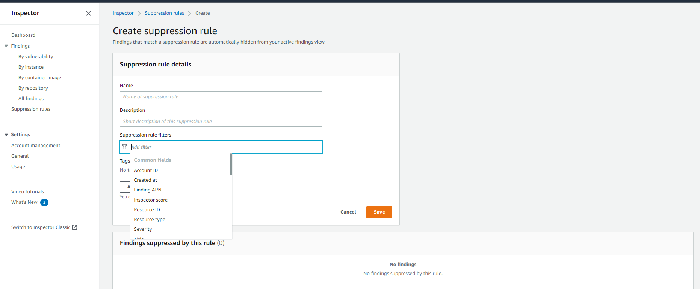Collapse the Settings section arrow
This screenshot has height=289, width=700.
click(6, 135)
